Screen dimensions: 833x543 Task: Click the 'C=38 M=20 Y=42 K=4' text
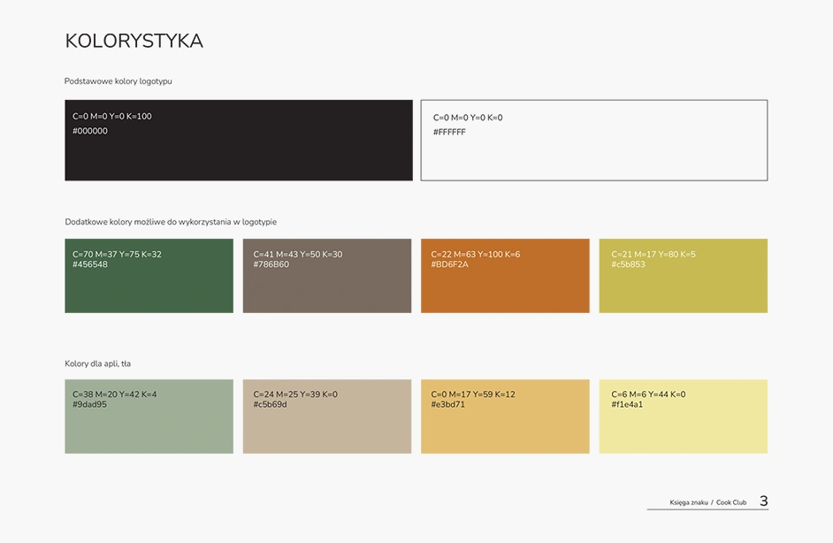point(114,394)
